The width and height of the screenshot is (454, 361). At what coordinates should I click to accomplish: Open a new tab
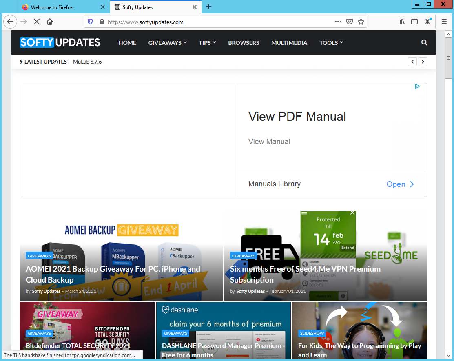click(x=208, y=7)
